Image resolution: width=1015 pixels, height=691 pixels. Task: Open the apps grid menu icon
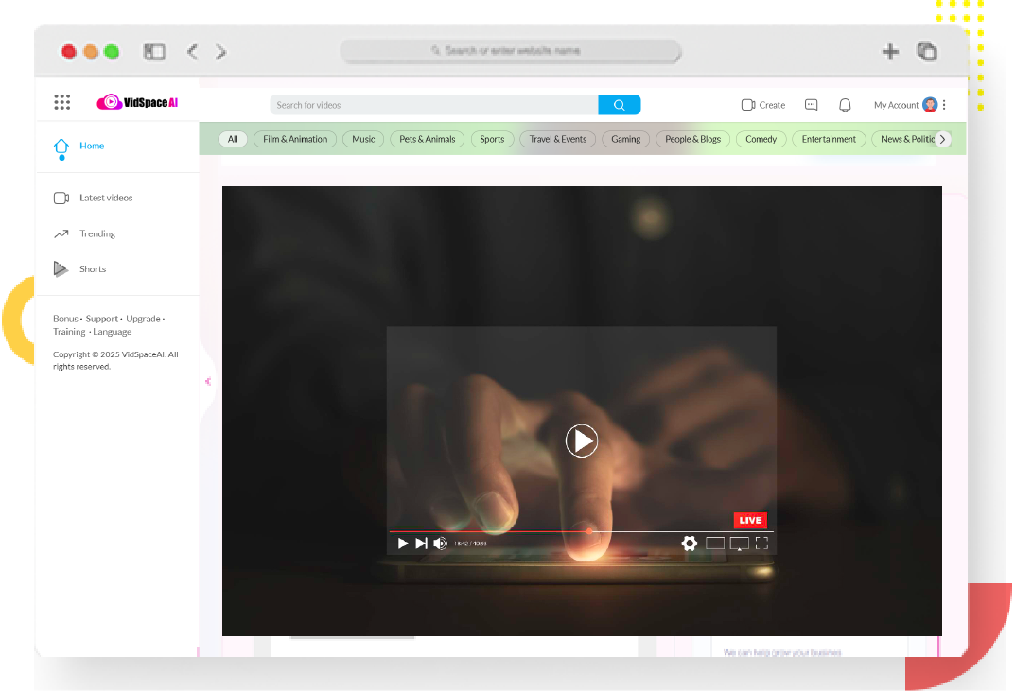[62, 102]
